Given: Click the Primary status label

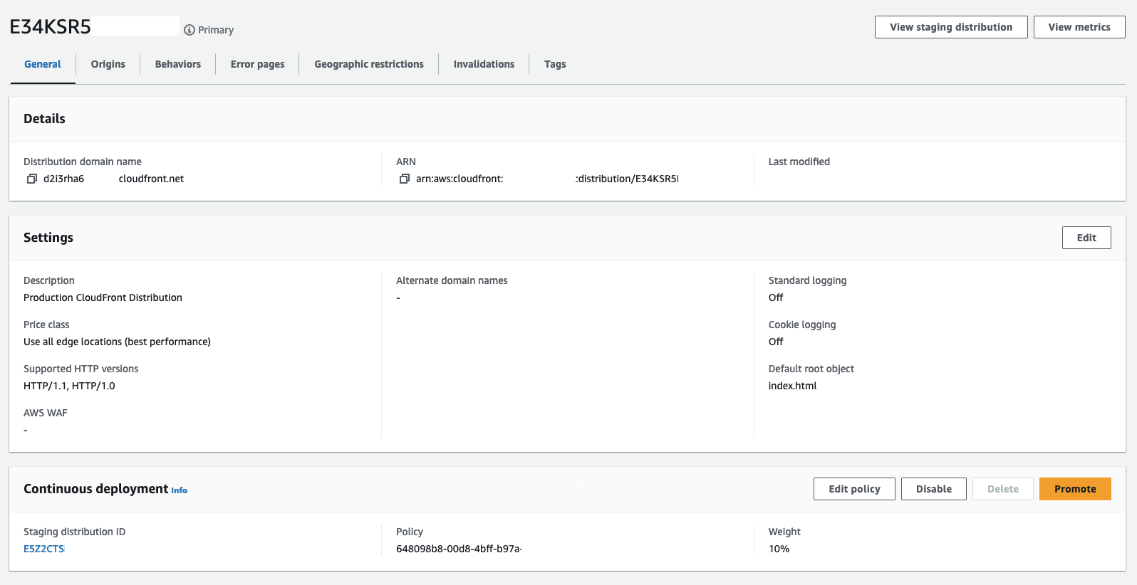Looking at the screenshot, I should point(216,30).
